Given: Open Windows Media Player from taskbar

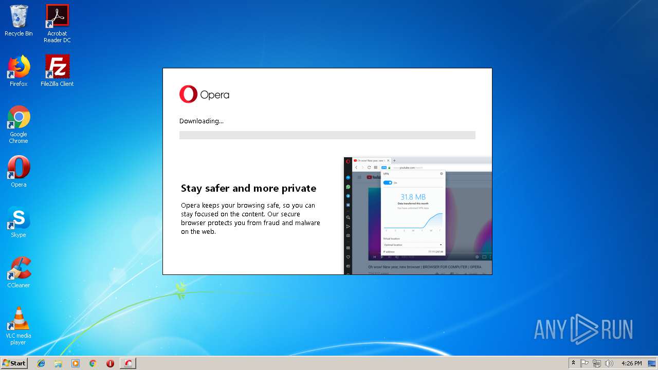Looking at the screenshot, I should 76,363.
